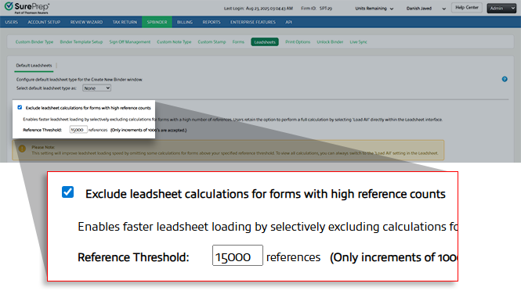This screenshot has height=294, width=521.
Task: Click the Please Note heading text
Action: pyautogui.click(x=43, y=147)
